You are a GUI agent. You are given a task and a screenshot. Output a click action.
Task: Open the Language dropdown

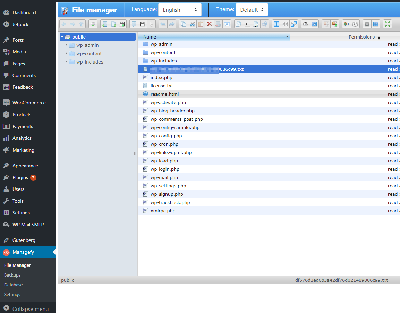(180, 10)
